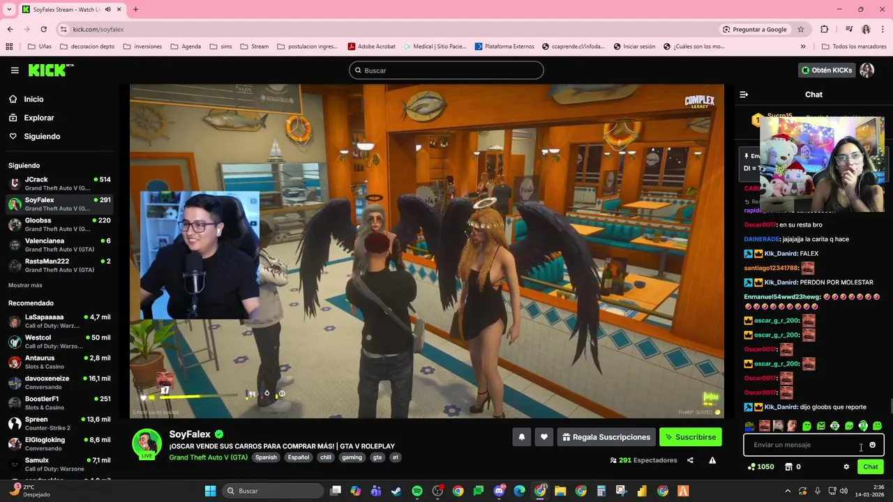Image resolution: width=893 pixels, height=502 pixels.
Task: Click the Chrome back arrow
Action: pyautogui.click(x=10, y=29)
